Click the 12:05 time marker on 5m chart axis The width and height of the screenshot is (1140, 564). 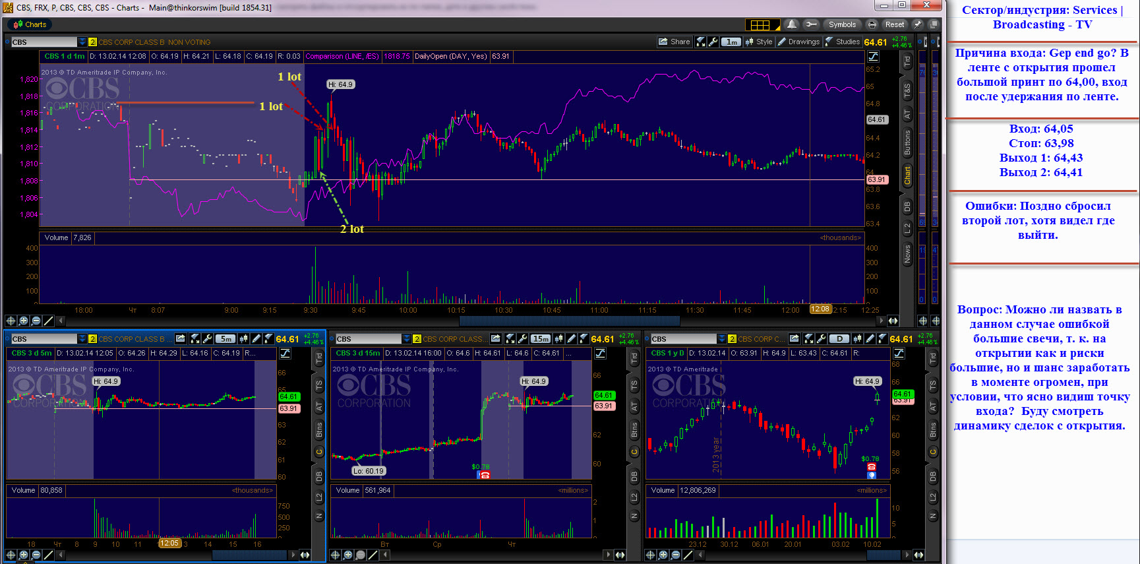(x=169, y=544)
